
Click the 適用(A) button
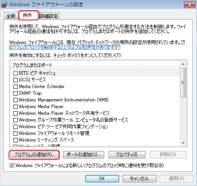(177, 179)
